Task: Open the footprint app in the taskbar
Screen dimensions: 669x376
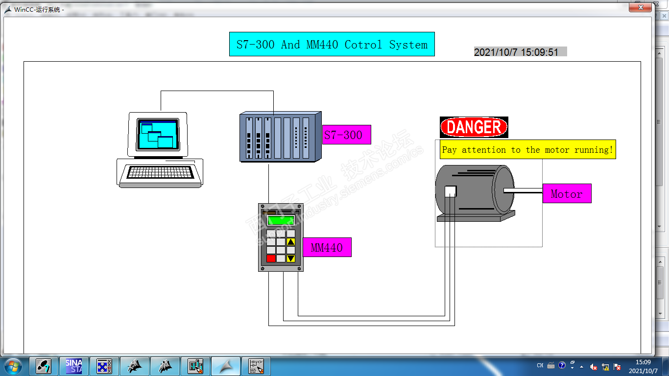Action: 44,366
